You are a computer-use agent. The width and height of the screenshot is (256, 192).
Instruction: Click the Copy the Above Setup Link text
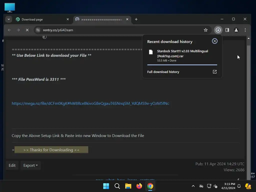(x=78, y=136)
